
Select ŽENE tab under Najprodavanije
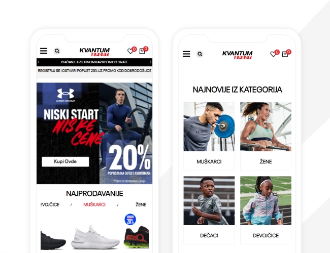141,204
